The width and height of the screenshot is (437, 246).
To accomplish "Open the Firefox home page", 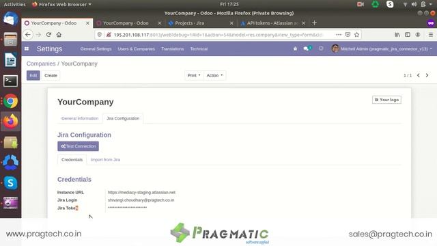I will [59, 35].
